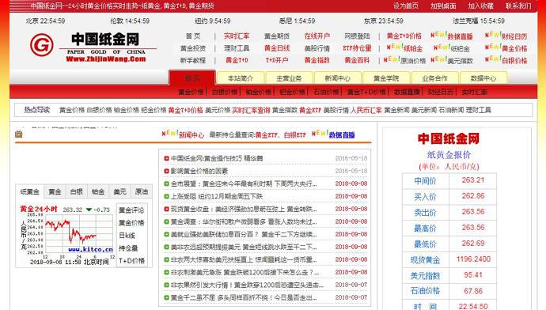
Task: Open T+D价格 beside the chart
Action: pos(131,261)
